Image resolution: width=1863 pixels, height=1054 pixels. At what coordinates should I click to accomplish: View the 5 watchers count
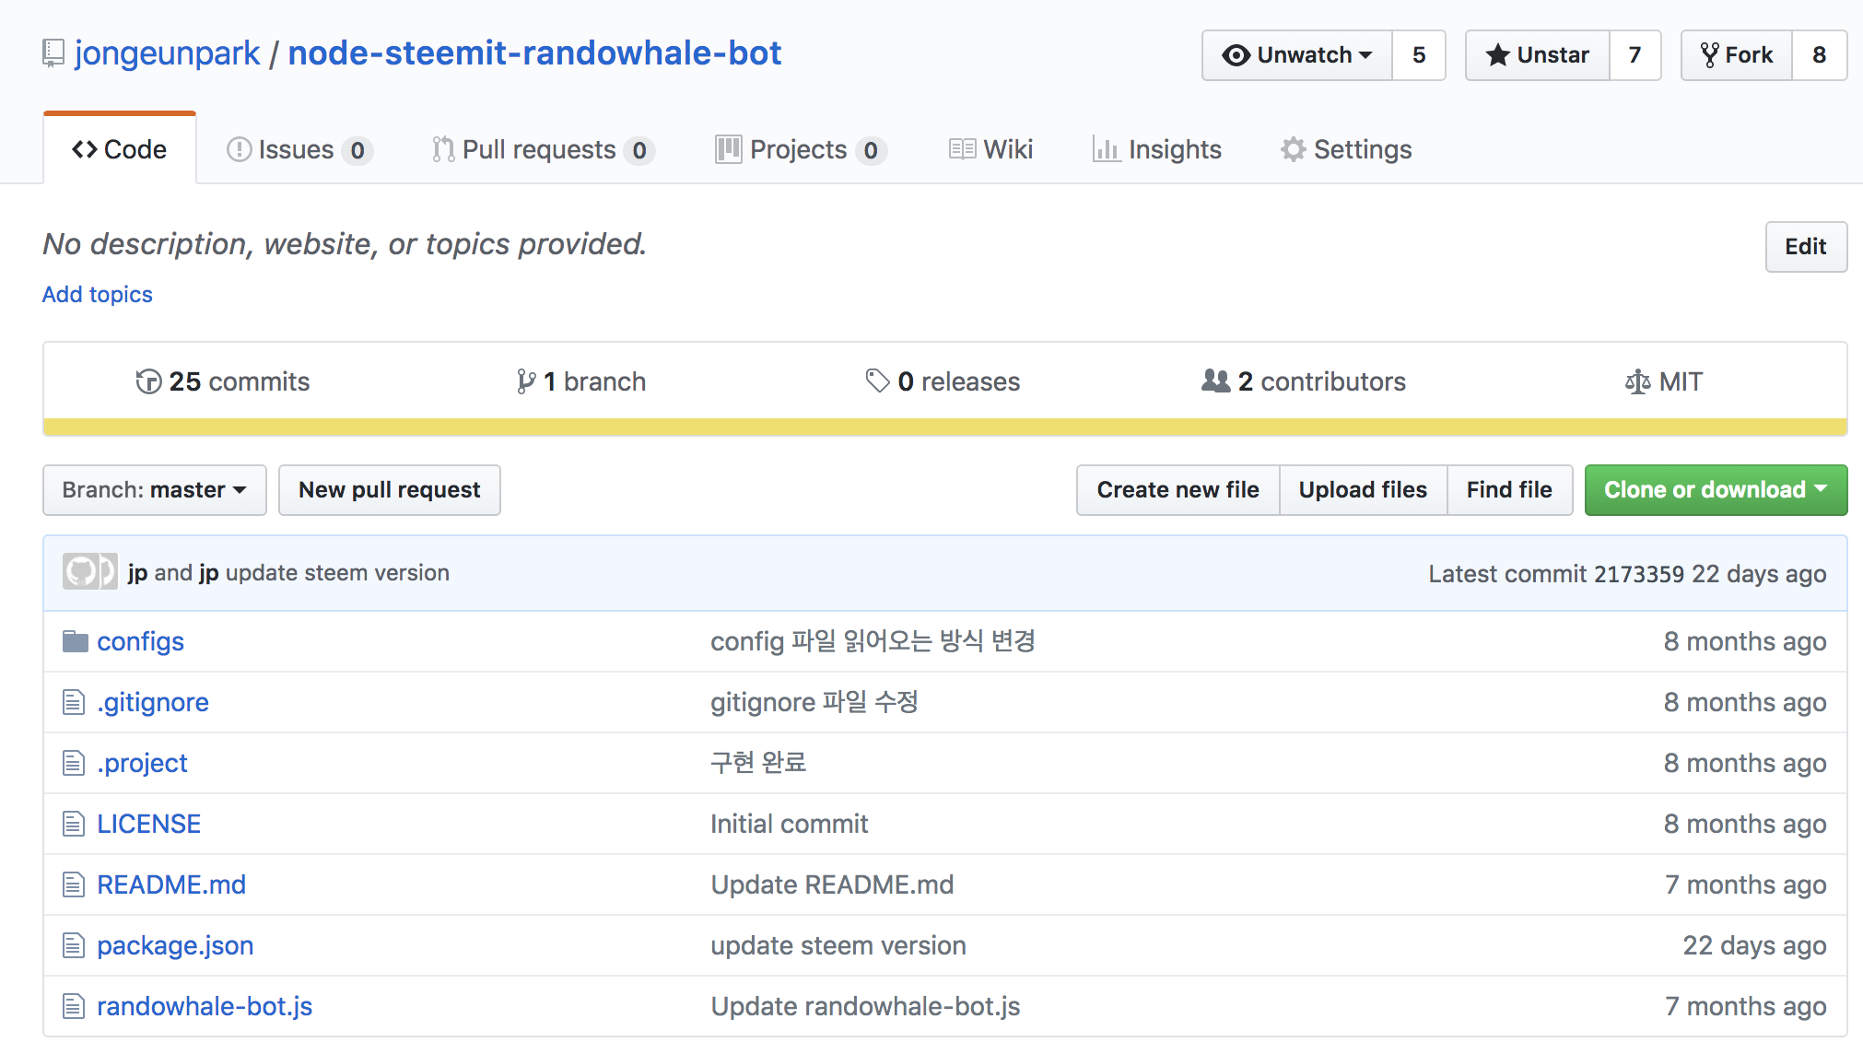[1419, 55]
